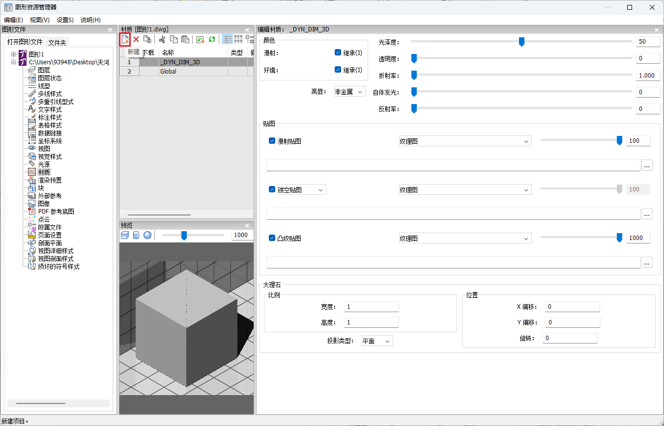This screenshot has width=664, height=426.
Task: Switch materials list to detail view
Action: pyautogui.click(x=227, y=39)
